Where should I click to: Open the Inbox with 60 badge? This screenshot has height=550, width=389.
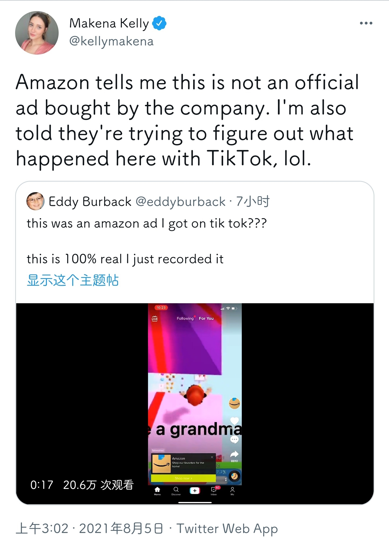tap(214, 491)
